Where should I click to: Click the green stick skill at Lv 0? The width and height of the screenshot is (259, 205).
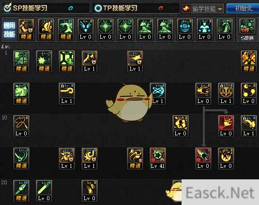pos(44,190)
